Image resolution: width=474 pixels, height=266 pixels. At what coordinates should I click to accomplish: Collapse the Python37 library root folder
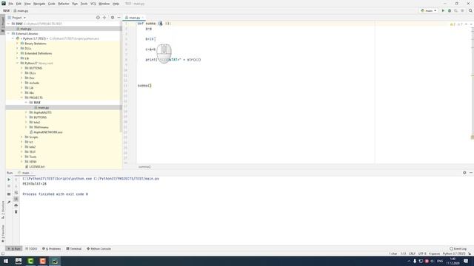pos(18,63)
